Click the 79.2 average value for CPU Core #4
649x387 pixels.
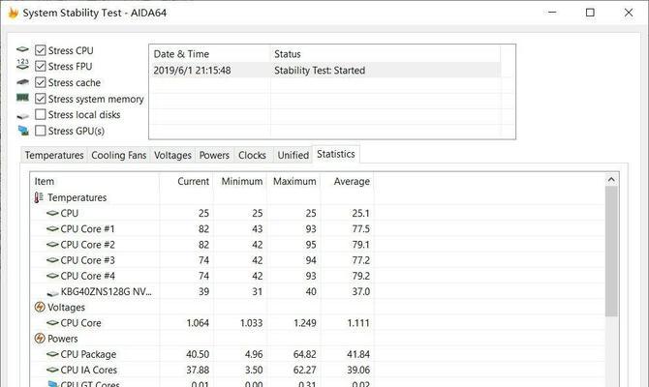coord(361,276)
